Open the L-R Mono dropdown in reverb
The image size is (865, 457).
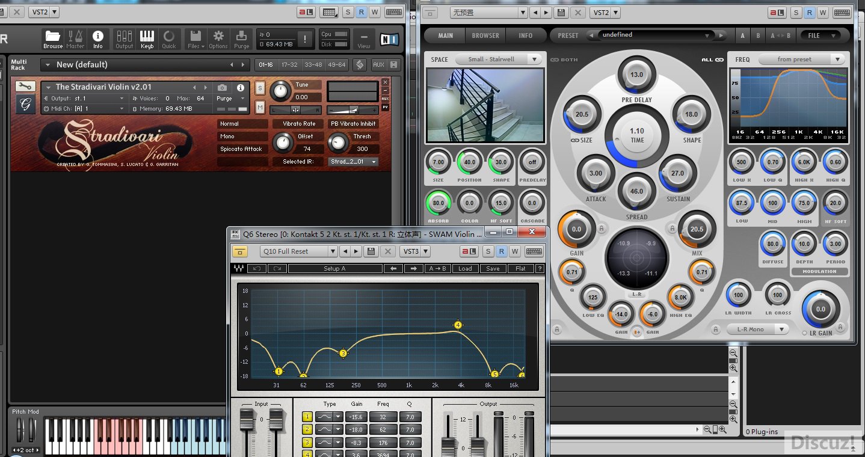(757, 329)
